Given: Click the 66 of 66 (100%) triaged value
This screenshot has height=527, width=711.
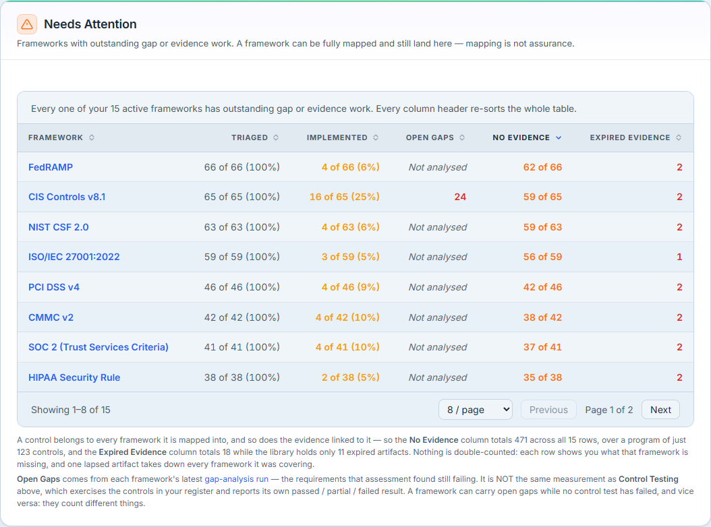Looking at the screenshot, I should click(x=241, y=167).
